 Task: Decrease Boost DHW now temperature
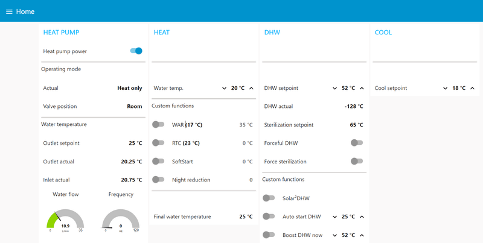click(335, 235)
